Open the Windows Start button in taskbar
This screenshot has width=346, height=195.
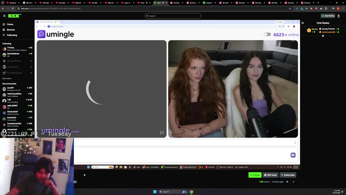155,192
